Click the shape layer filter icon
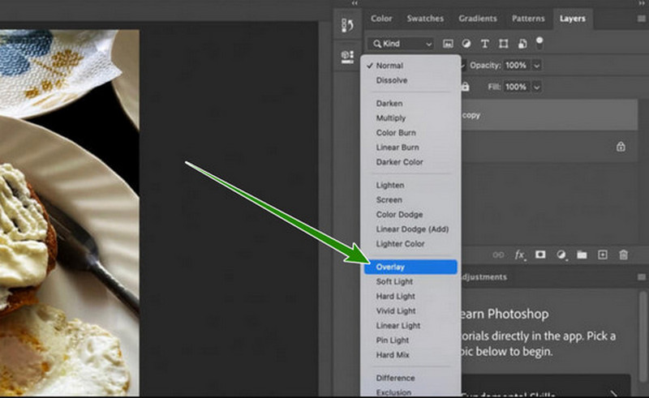Screen dimensions: 649x398 click(504, 43)
